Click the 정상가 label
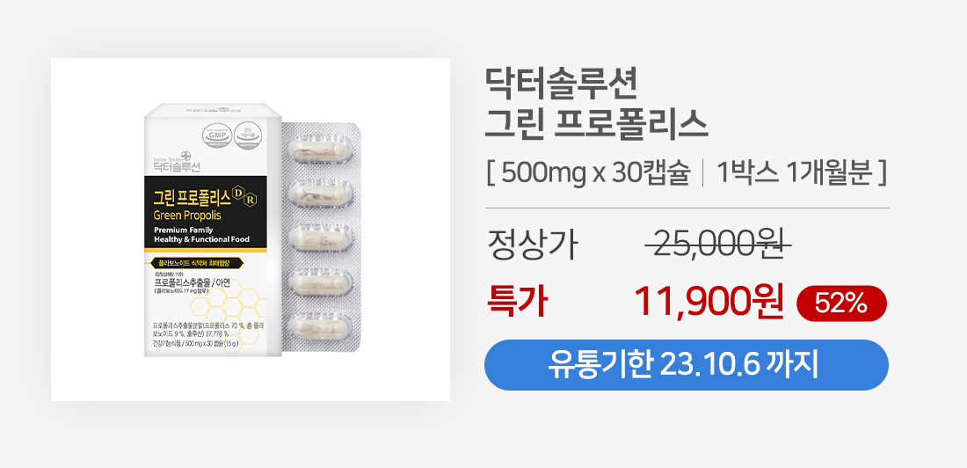The height and width of the screenshot is (468, 967). click(533, 245)
